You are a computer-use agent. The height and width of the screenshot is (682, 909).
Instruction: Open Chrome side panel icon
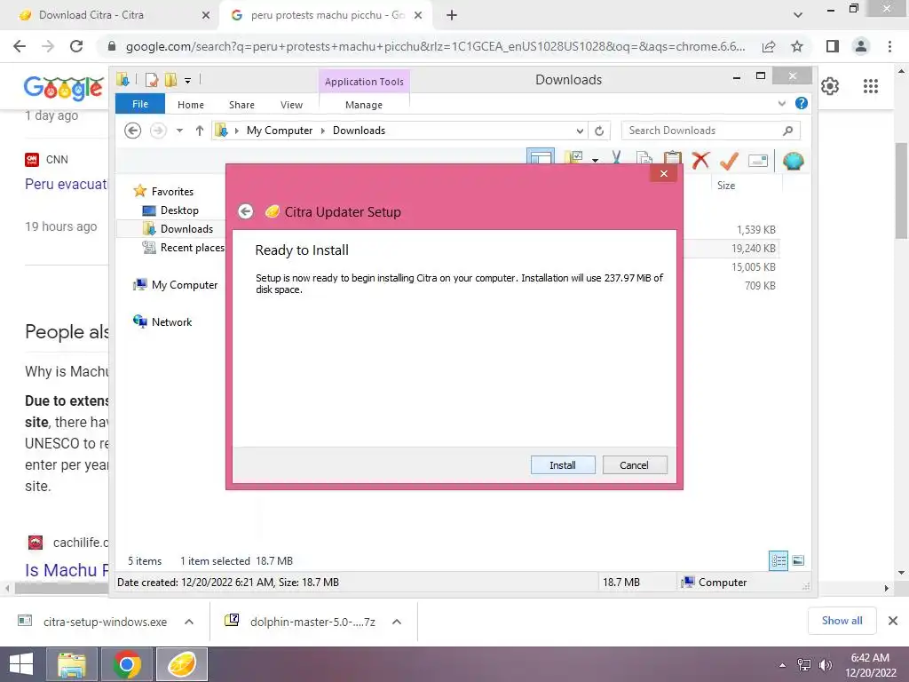pos(833,46)
